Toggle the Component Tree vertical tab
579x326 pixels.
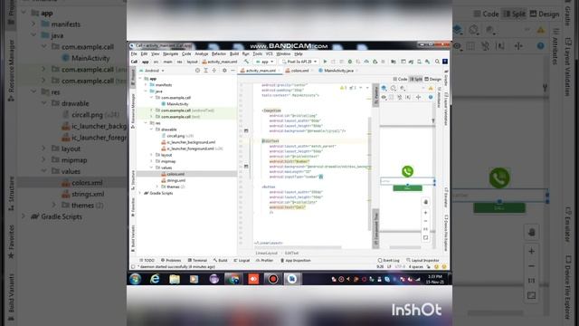click(x=375, y=228)
